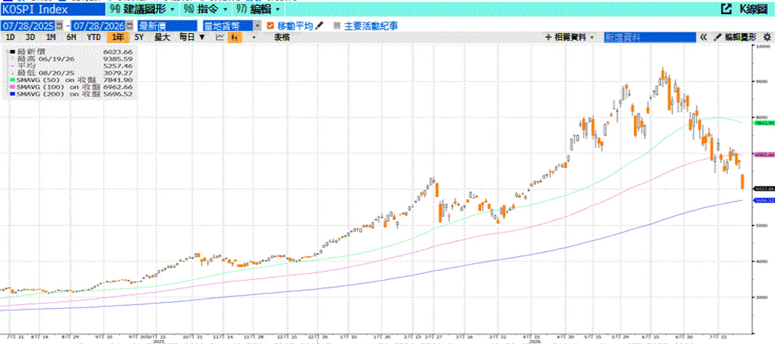Open the 相關資料 dropdown arrow

coord(592,37)
